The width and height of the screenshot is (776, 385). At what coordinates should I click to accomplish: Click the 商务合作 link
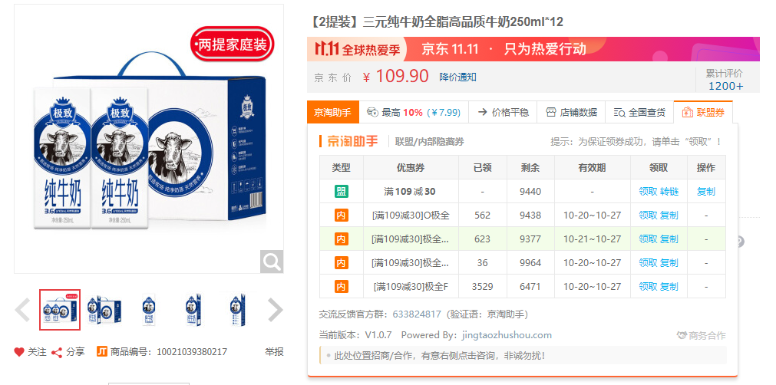pyautogui.click(x=707, y=336)
